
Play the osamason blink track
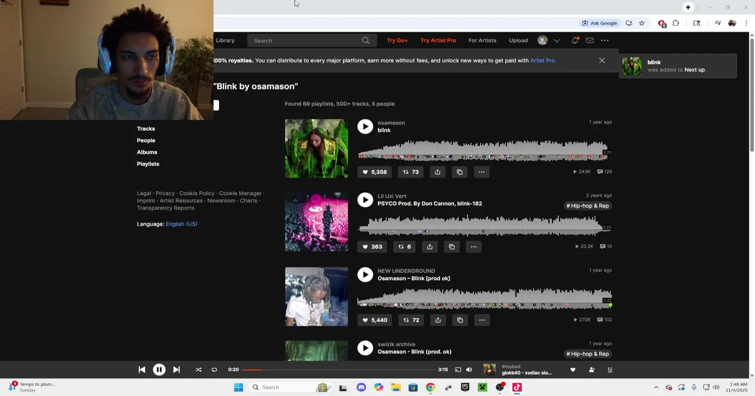coord(365,127)
